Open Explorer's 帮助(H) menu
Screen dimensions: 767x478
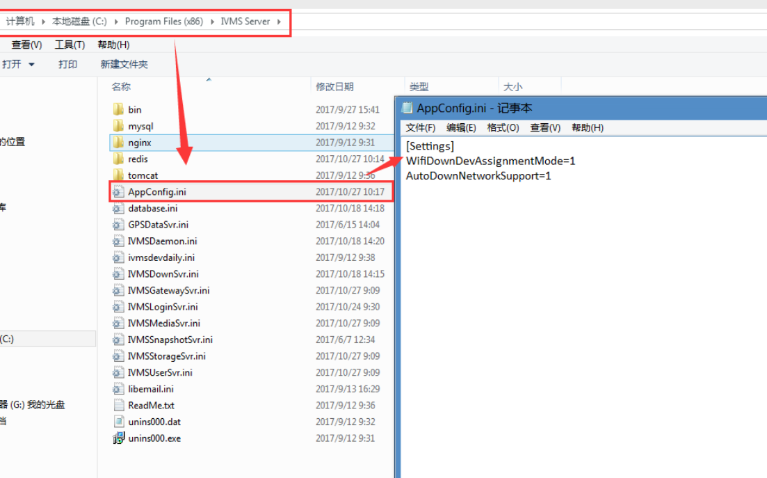113,45
